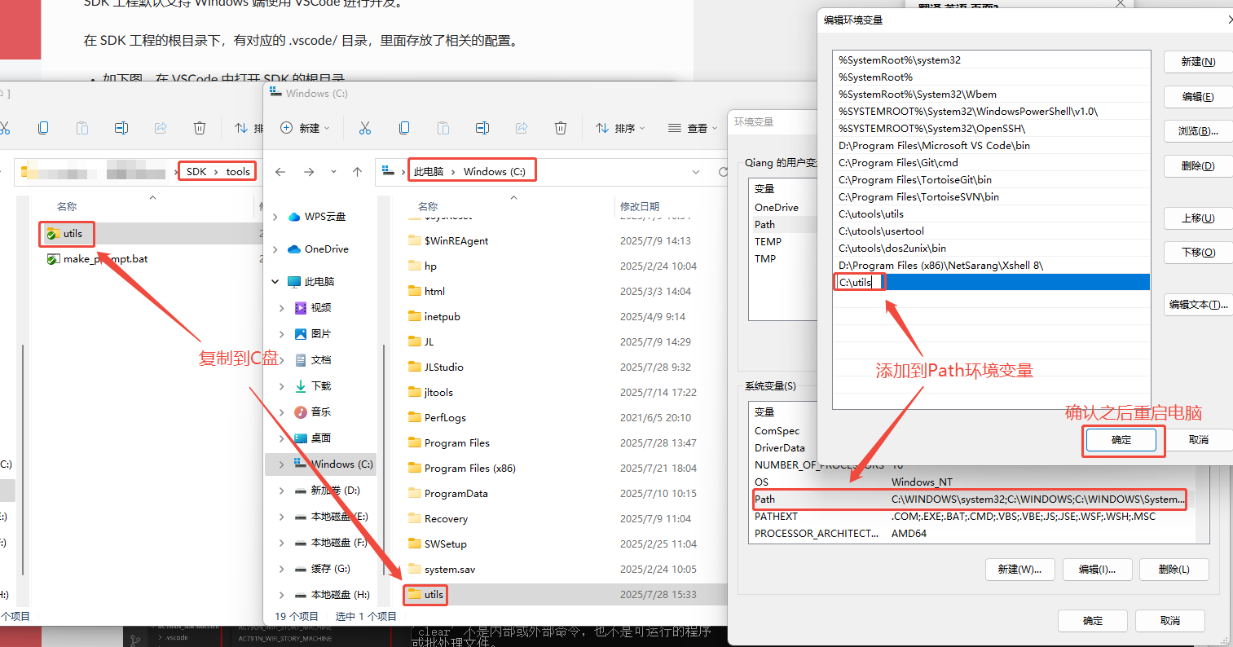Open the 排序 sort menu in Windows (C:)

click(619, 128)
